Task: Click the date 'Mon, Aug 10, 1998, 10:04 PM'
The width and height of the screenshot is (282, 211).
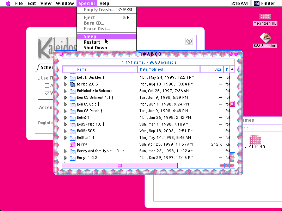Action: 166,84
